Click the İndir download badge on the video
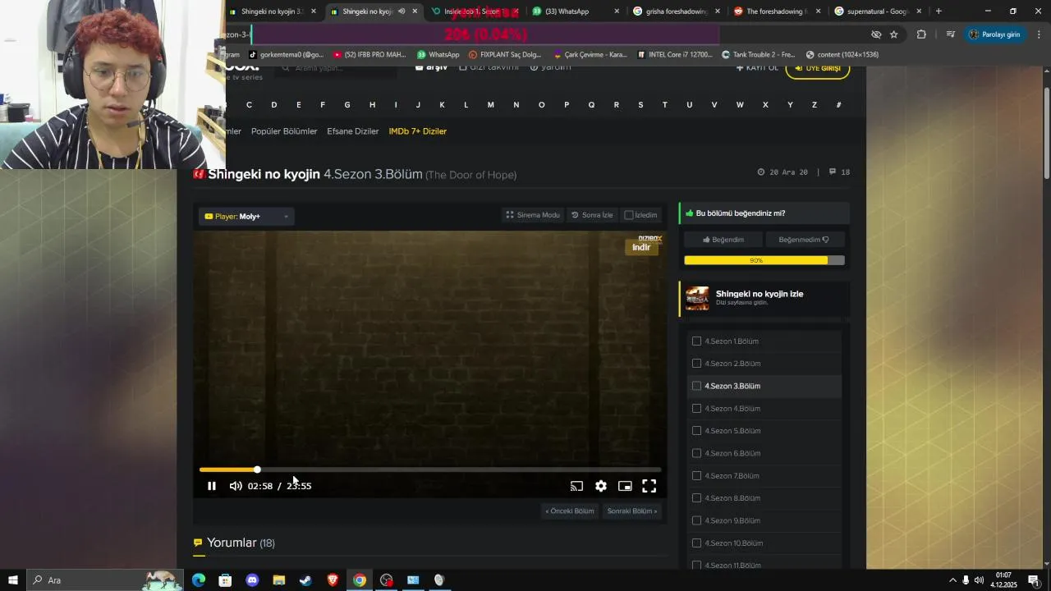This screenshot has height=591, width=1051. [x=641, y=247]
